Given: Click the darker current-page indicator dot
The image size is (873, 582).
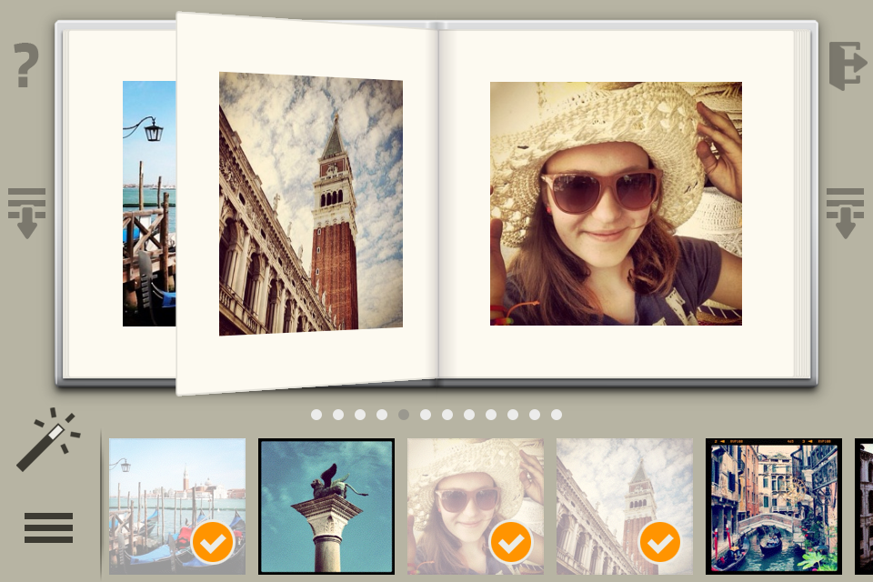Looking at the screenshot, I should [x=404, y=415].
